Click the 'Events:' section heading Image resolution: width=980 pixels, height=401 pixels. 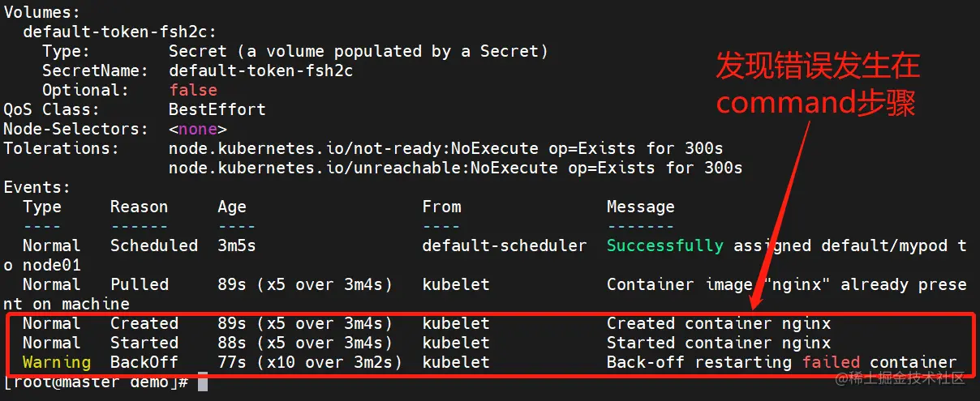[37, 187]
